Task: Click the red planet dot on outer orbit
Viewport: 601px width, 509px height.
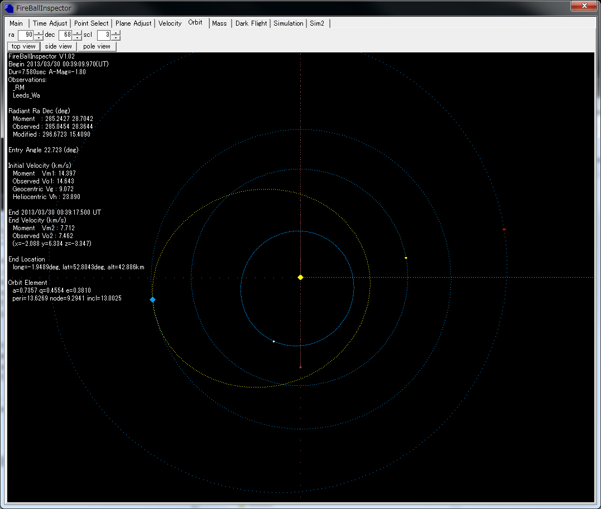Action: point(504,229)
